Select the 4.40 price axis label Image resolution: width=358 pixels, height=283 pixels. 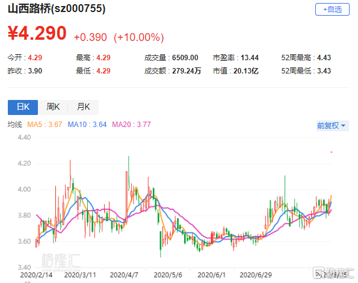click(24, 137)
